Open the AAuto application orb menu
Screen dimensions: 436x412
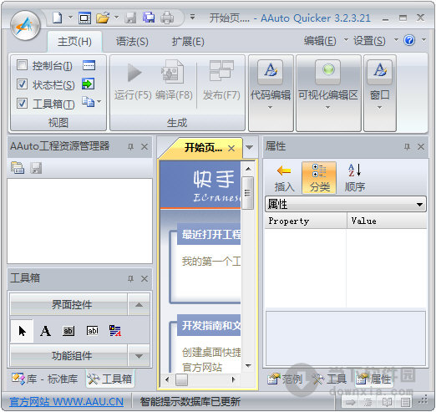click(x=25, y=26)
